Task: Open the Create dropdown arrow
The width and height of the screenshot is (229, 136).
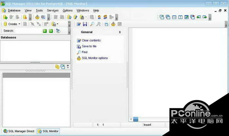Action: [x=19, y=24]
